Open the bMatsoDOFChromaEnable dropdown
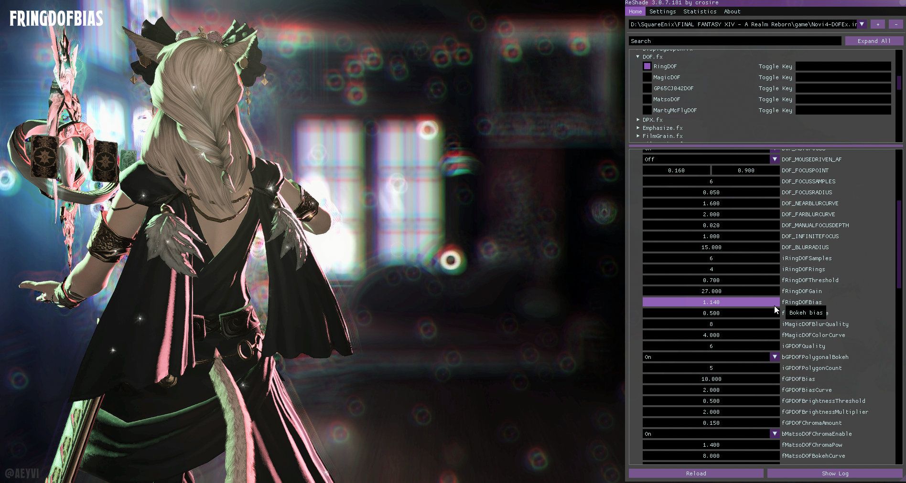 [711, 434]
